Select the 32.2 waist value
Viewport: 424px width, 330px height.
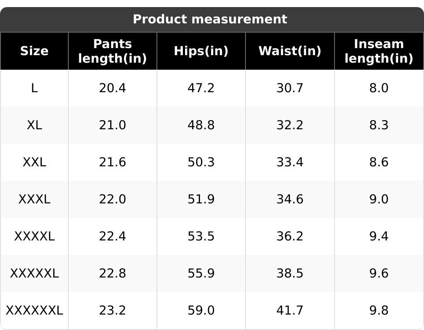pyautogui.click(x=290, y=125)
